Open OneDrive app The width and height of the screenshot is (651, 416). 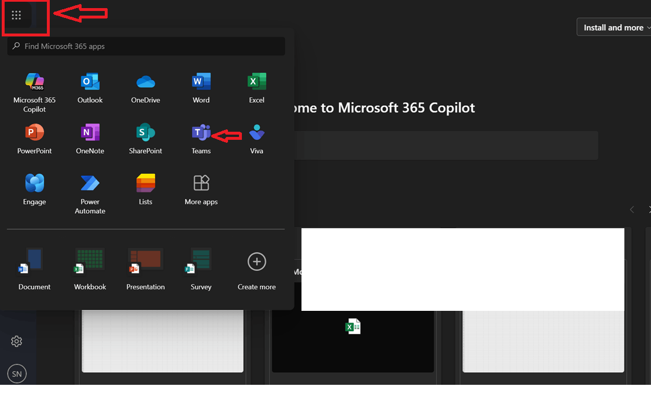(145, 88)
